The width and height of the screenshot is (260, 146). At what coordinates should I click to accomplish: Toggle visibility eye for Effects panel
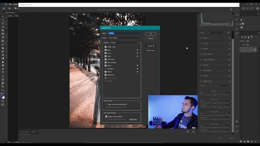pyautogui.click(x=229, y=76)
